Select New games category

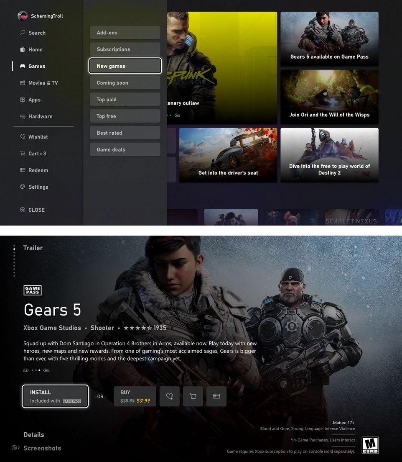point(125,66)
